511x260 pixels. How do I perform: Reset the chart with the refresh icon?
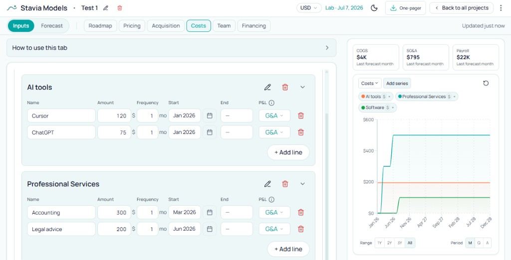point(486,83)
